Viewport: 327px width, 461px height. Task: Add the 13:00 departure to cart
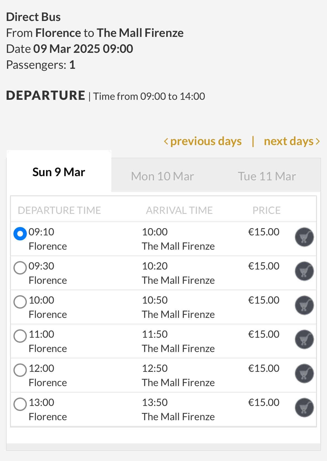click(304, 408)
